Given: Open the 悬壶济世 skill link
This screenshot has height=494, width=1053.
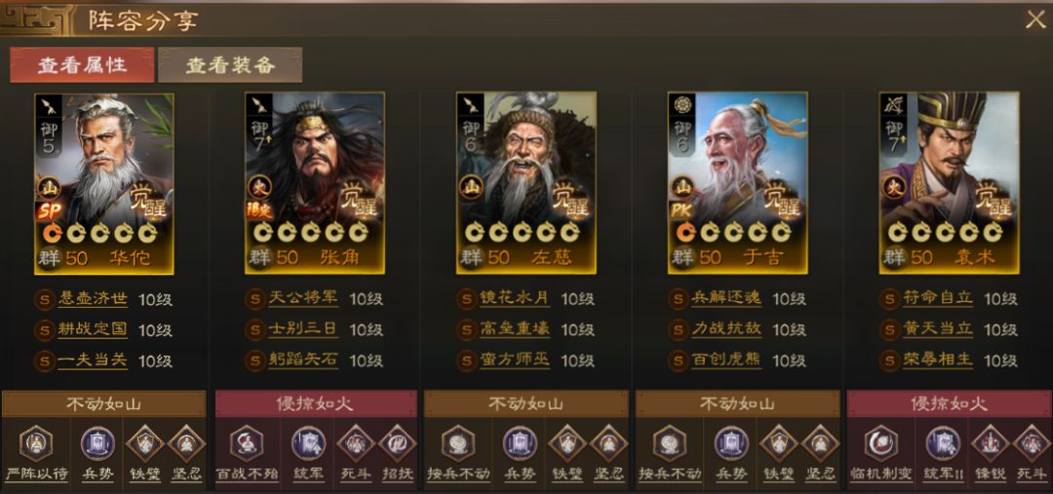Looking at the screenshot, I should tap(93, 299).
